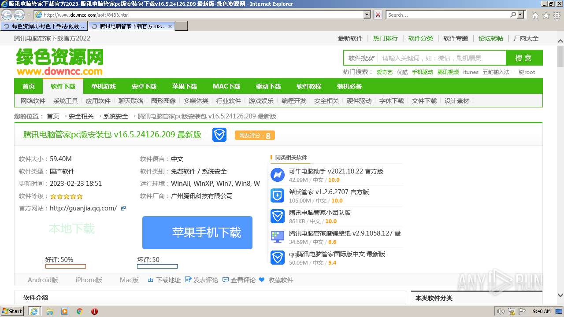This screenshot has width=564, height=317.
Task: Click the 腾讯电脑管家小团队版 app icon
Action: coord(277,216)
